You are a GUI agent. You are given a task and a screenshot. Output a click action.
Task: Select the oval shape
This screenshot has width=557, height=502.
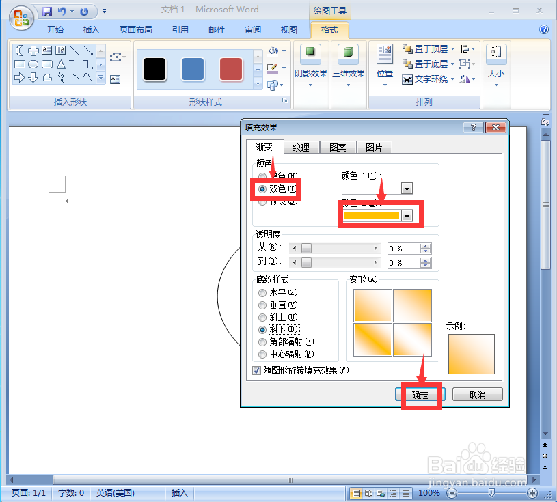[x=33, y=64]
